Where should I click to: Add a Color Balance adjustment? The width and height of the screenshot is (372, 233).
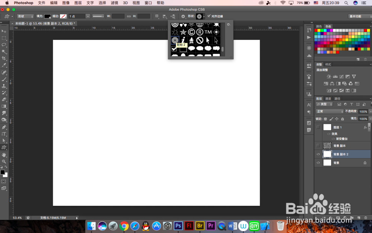pyautogui.click(x=332, y=84)
